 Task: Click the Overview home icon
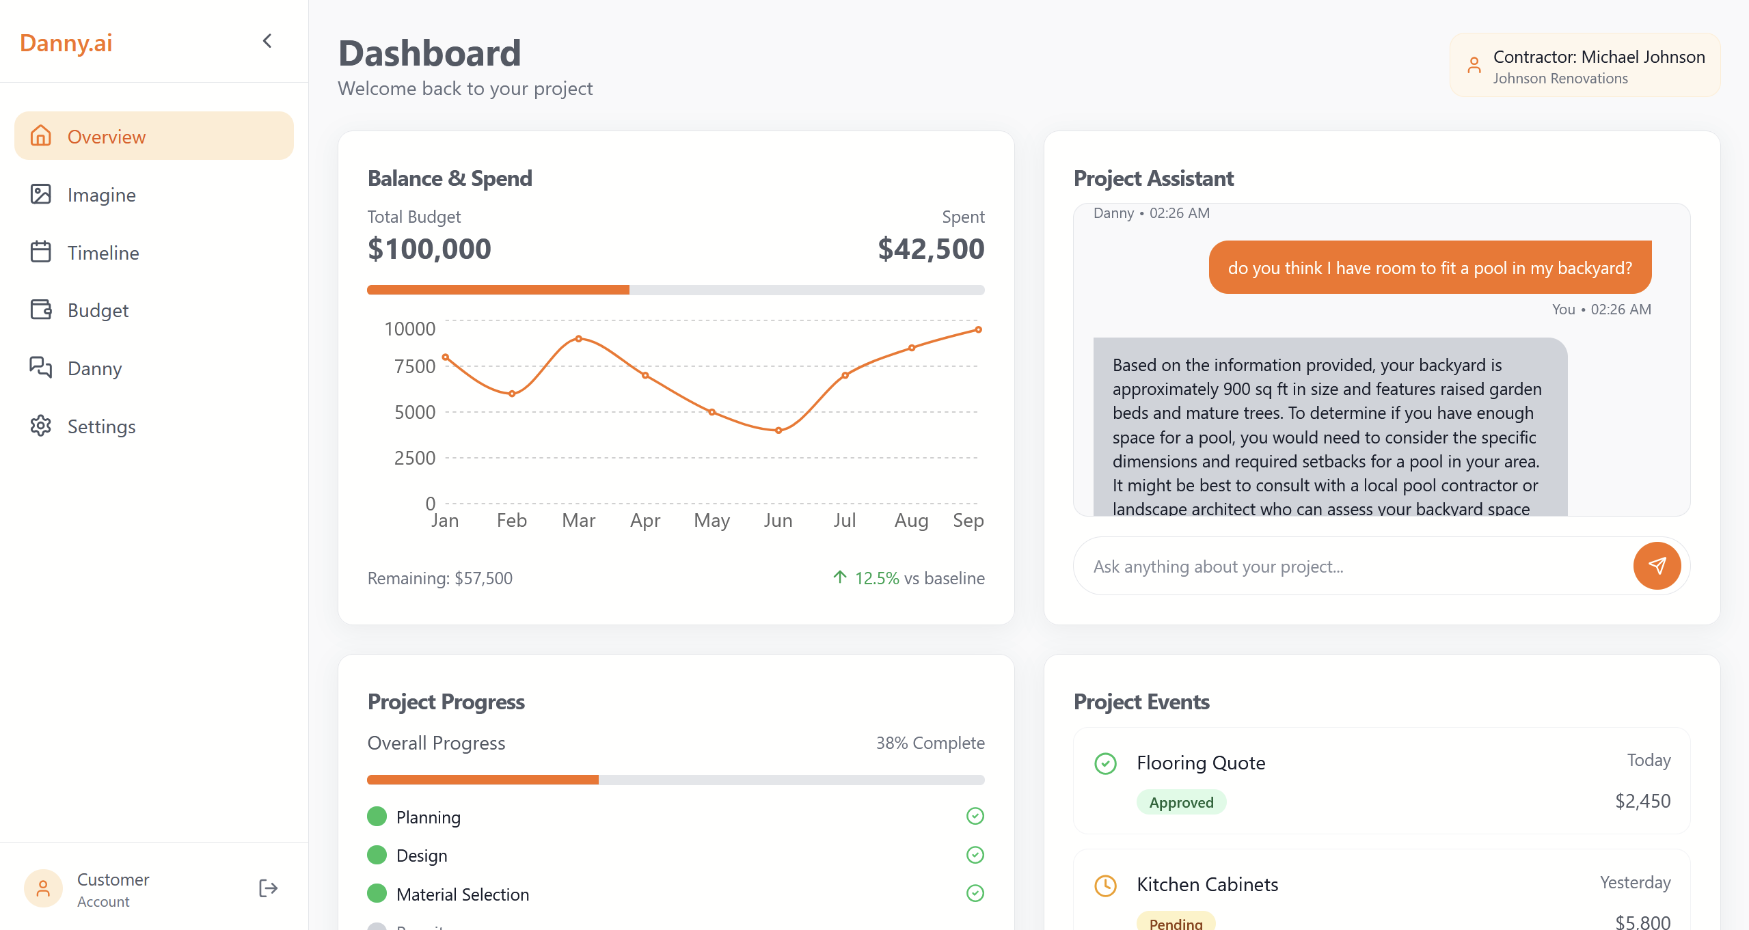tap(41, 136)
